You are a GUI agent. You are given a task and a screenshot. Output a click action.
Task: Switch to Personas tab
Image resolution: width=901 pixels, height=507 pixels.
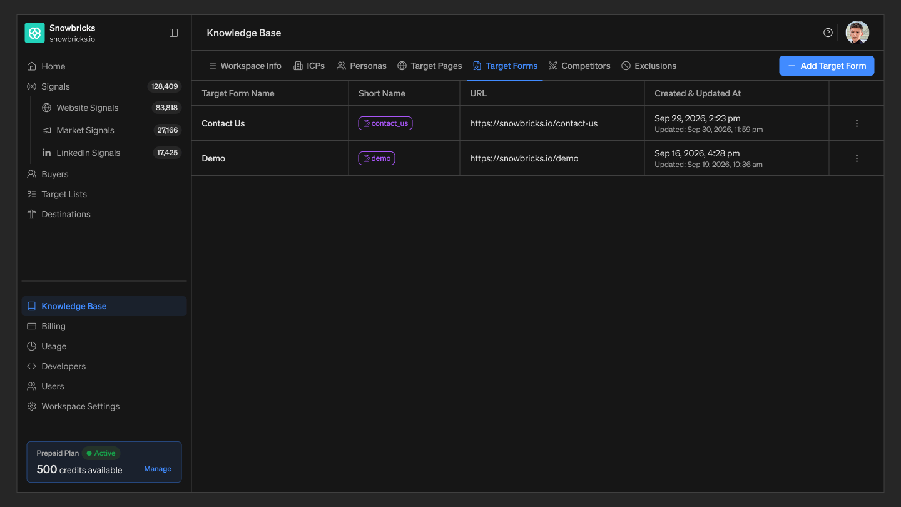(x=362, y=66)
